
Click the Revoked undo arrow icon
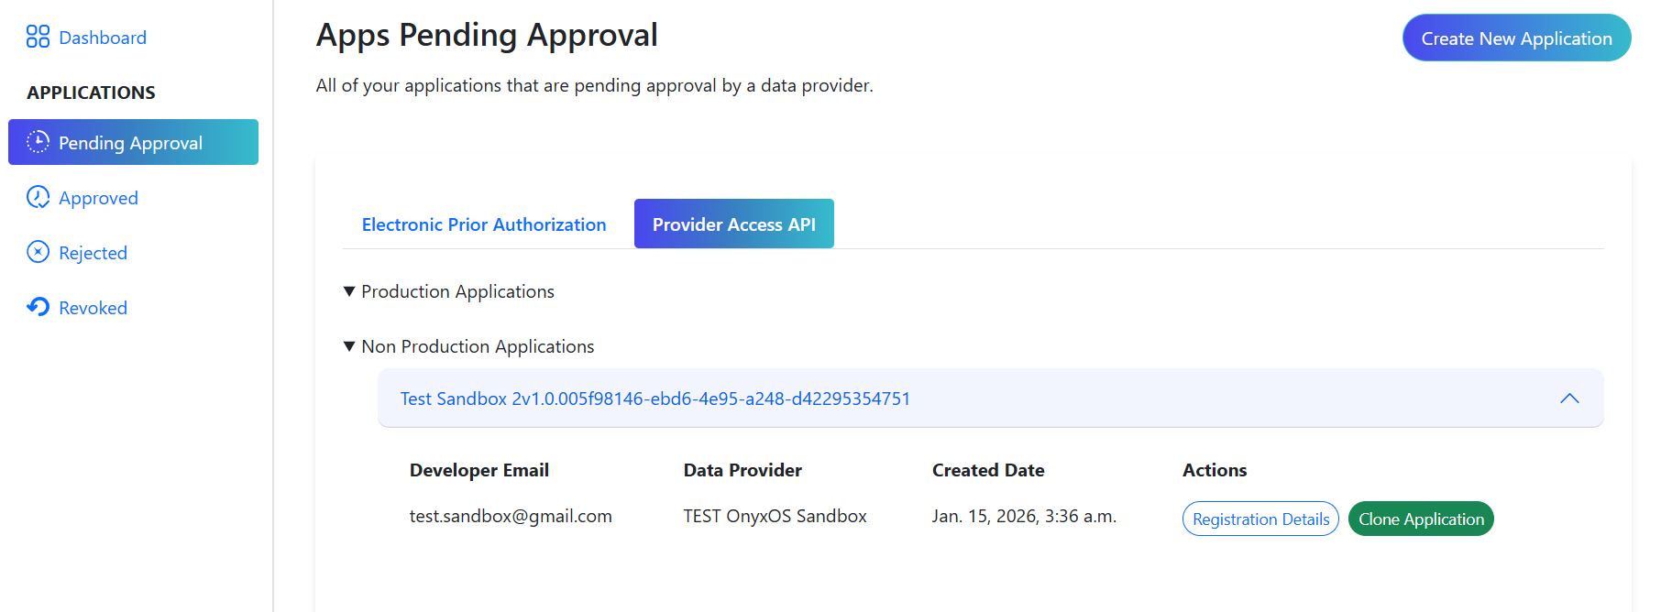point(38,307)
